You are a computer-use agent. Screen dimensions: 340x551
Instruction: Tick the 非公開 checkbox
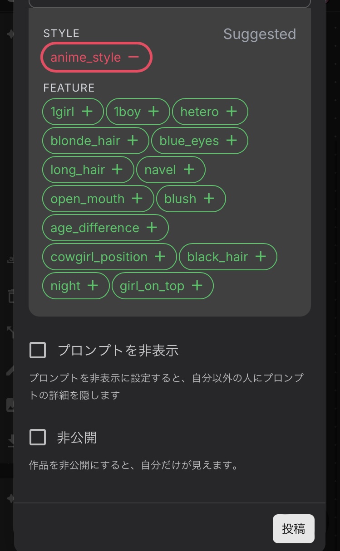(x=38, y=438)
